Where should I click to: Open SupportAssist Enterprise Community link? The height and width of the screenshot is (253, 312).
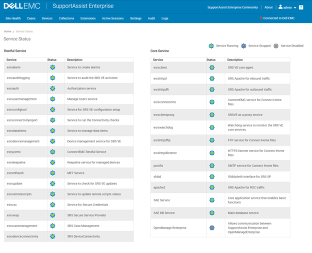pos(233,7)
